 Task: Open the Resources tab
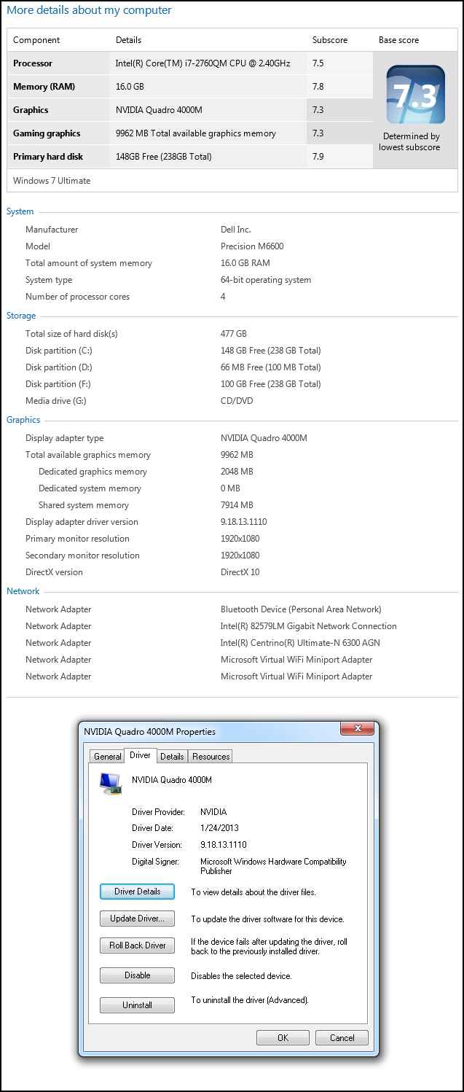click(x=211, y=756)
